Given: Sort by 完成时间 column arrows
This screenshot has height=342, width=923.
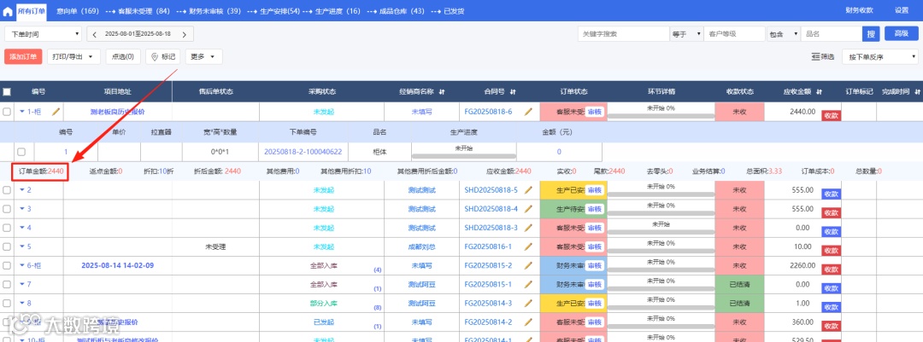Looking at the screenshot, I should coord(916,91).
